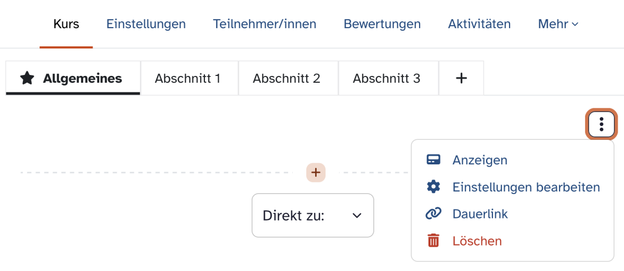Viewport: 624px width, 271px height.
Task: Switch to the Abschnitt 2 tab
Action: coord(287,79)
